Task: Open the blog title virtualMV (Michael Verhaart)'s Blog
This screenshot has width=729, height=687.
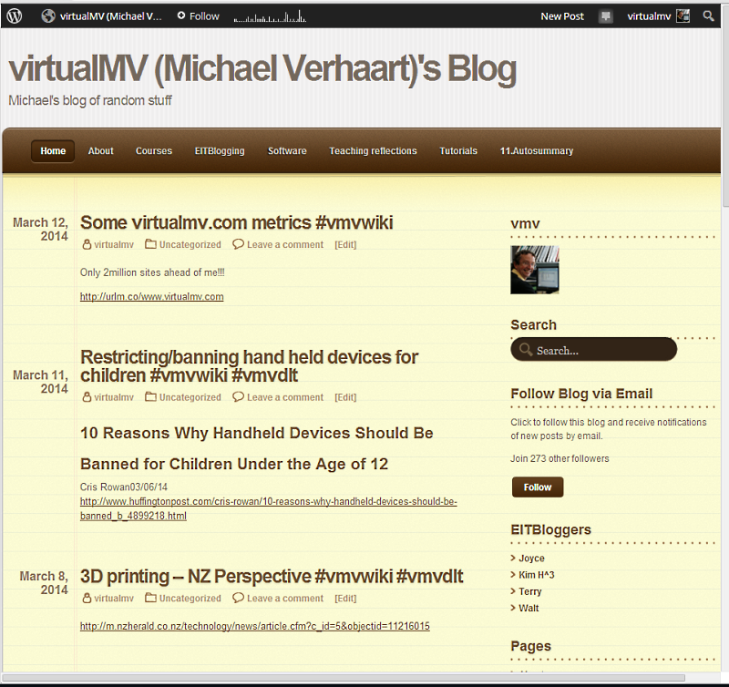Action: coord(262,69)
